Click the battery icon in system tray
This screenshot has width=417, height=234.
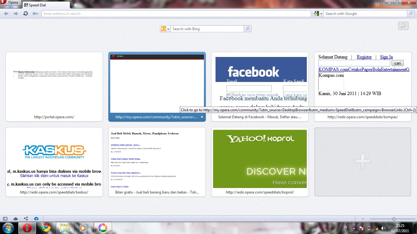[x=369, y=228]
